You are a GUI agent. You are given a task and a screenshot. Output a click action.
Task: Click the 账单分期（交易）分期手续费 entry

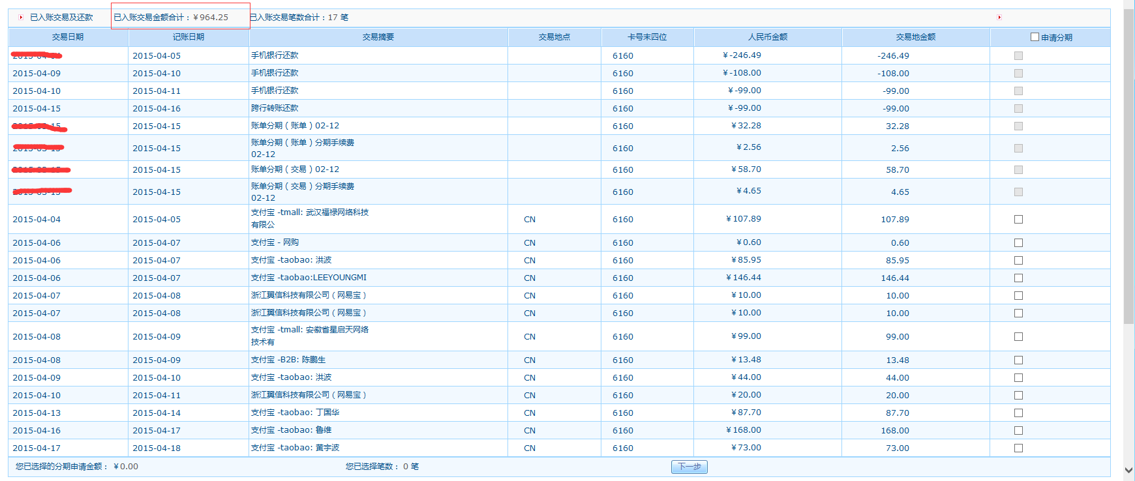click(x=303, y=192)
